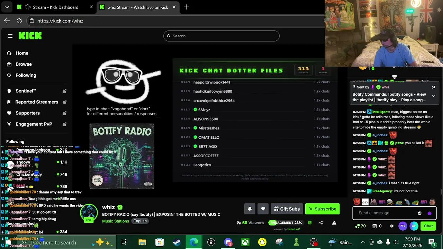The image size is (443, 249).
Task: Click the purple gift icon in message box
Action: tap(430, 213)
